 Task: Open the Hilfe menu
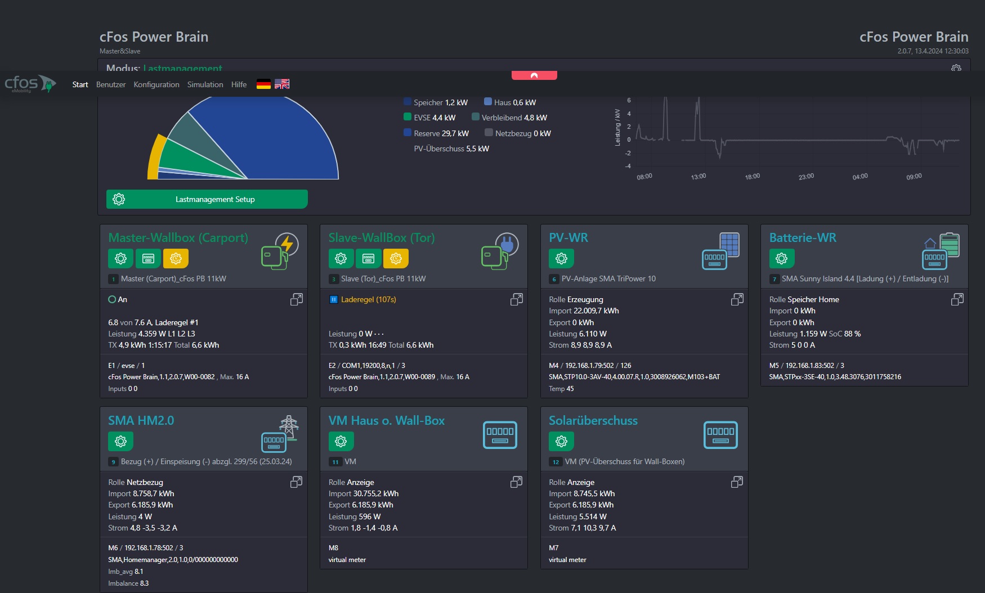click(239, 84)
